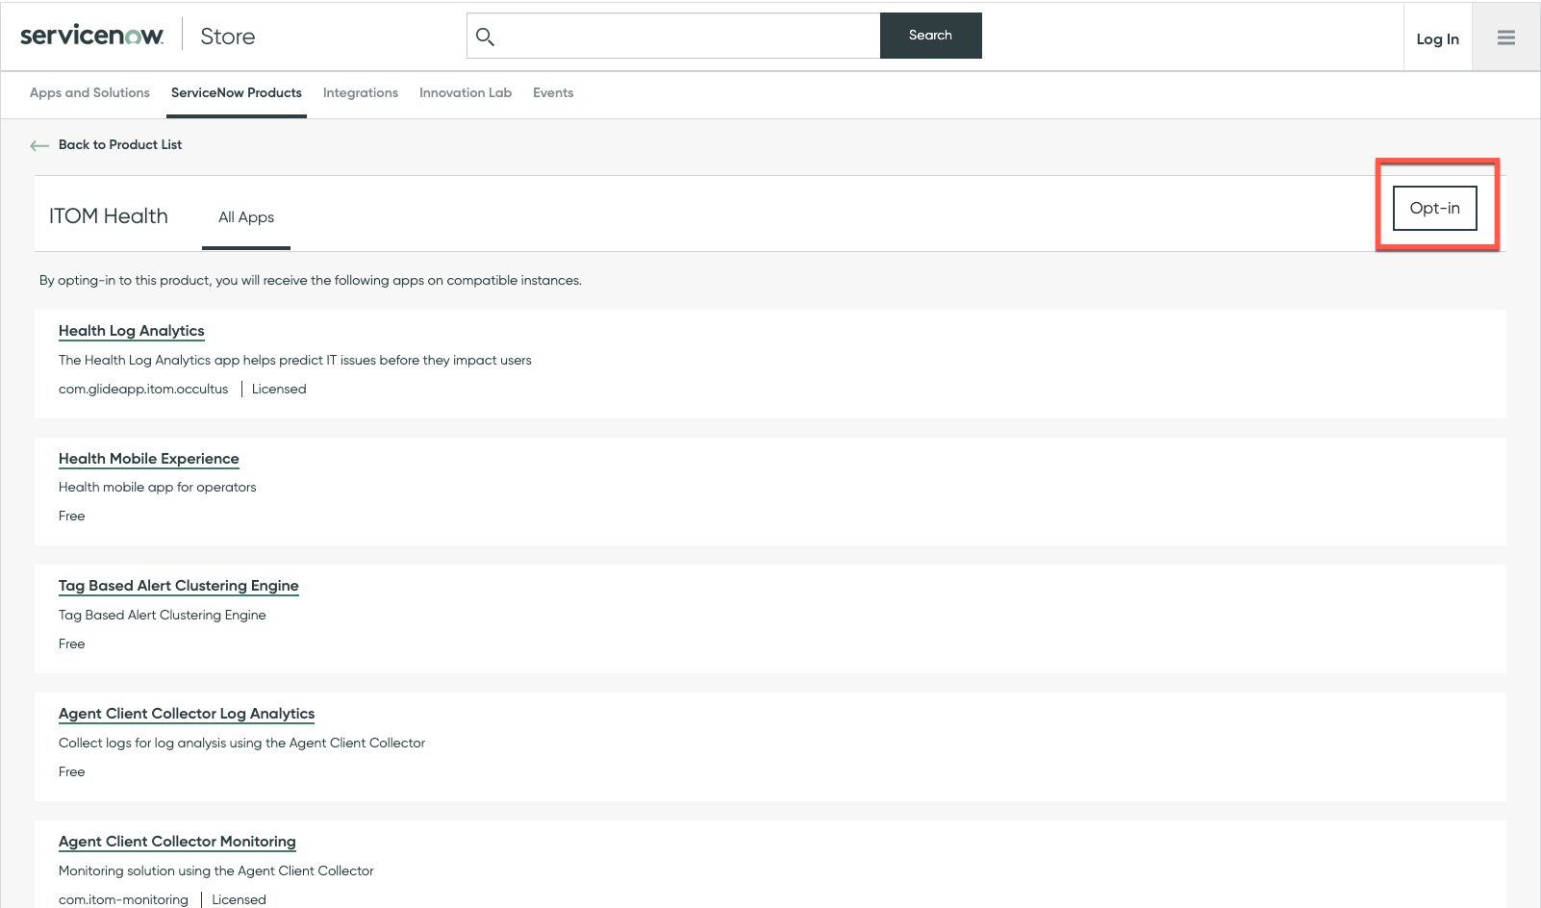Open Agent Client Collector Monitoring link
Screen dimensions: 1541x908
coord(177,842)
